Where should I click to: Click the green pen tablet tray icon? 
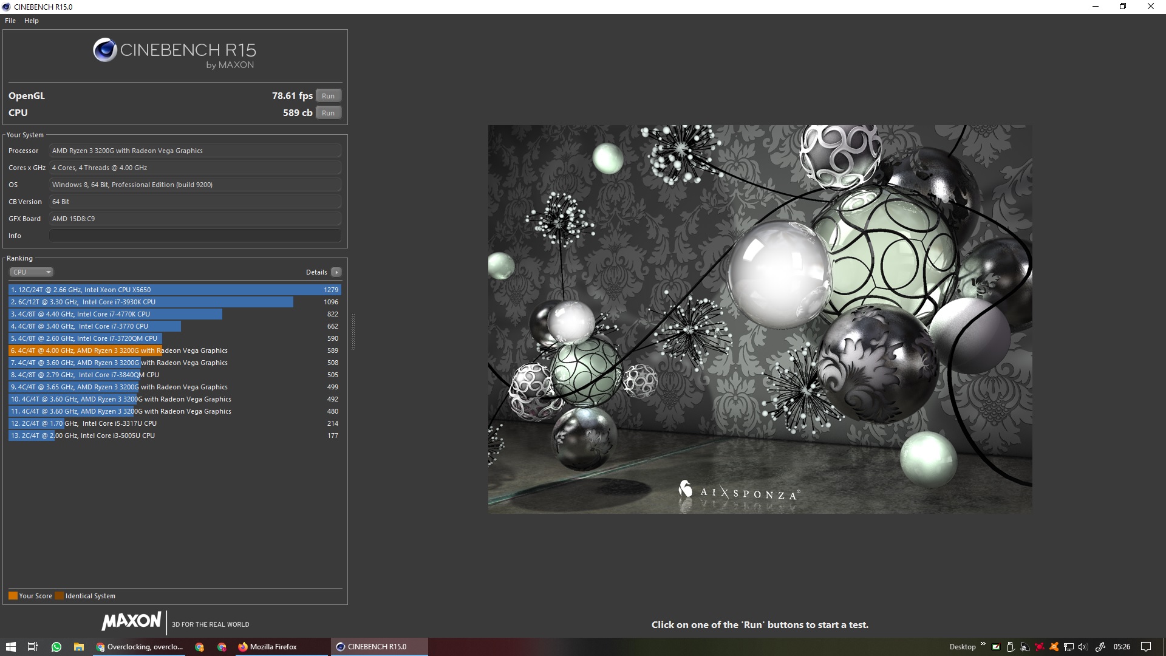pyautogui.click(x=996, y=647)
